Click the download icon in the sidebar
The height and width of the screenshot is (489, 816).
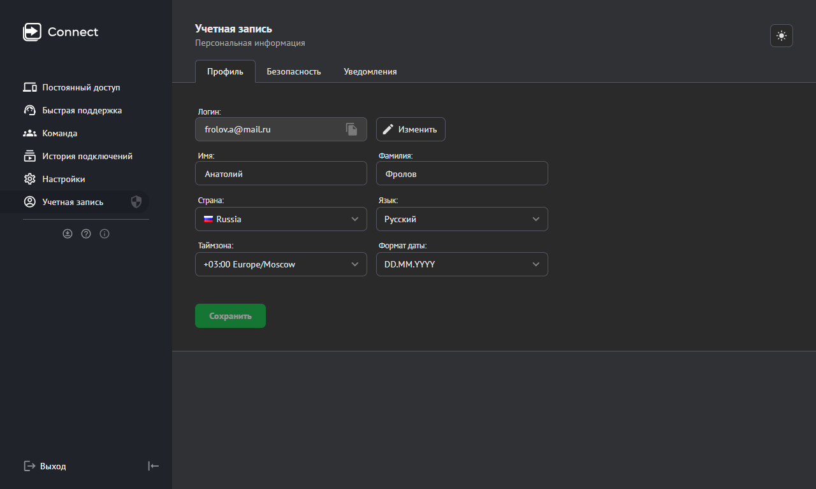68,234
